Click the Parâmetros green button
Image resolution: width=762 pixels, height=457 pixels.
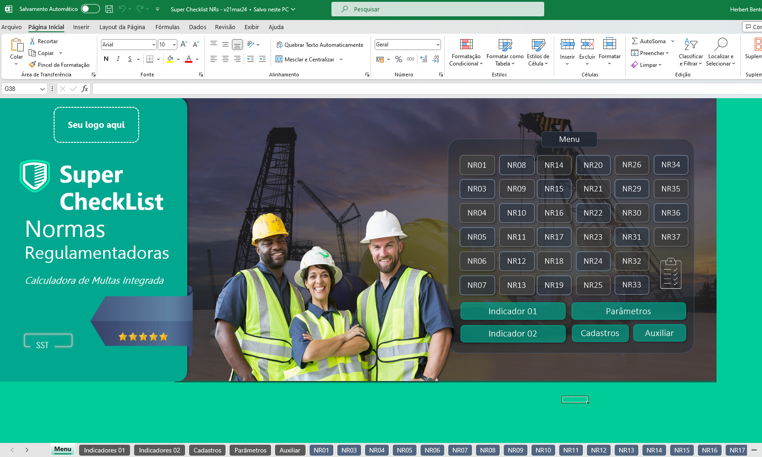tap(628, 311)
